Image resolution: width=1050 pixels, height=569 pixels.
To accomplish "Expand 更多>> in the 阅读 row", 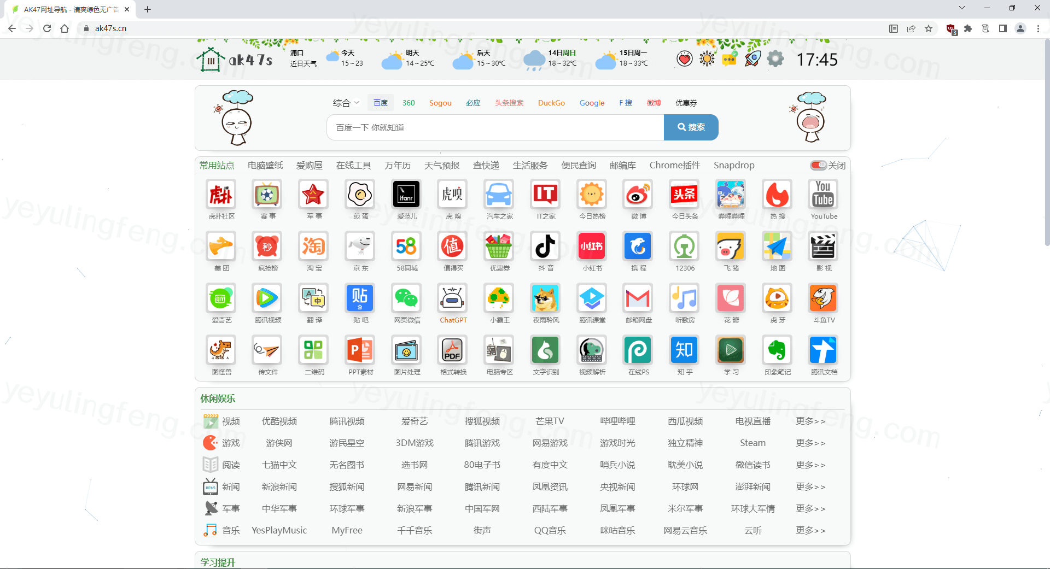I will click(810, 465).
